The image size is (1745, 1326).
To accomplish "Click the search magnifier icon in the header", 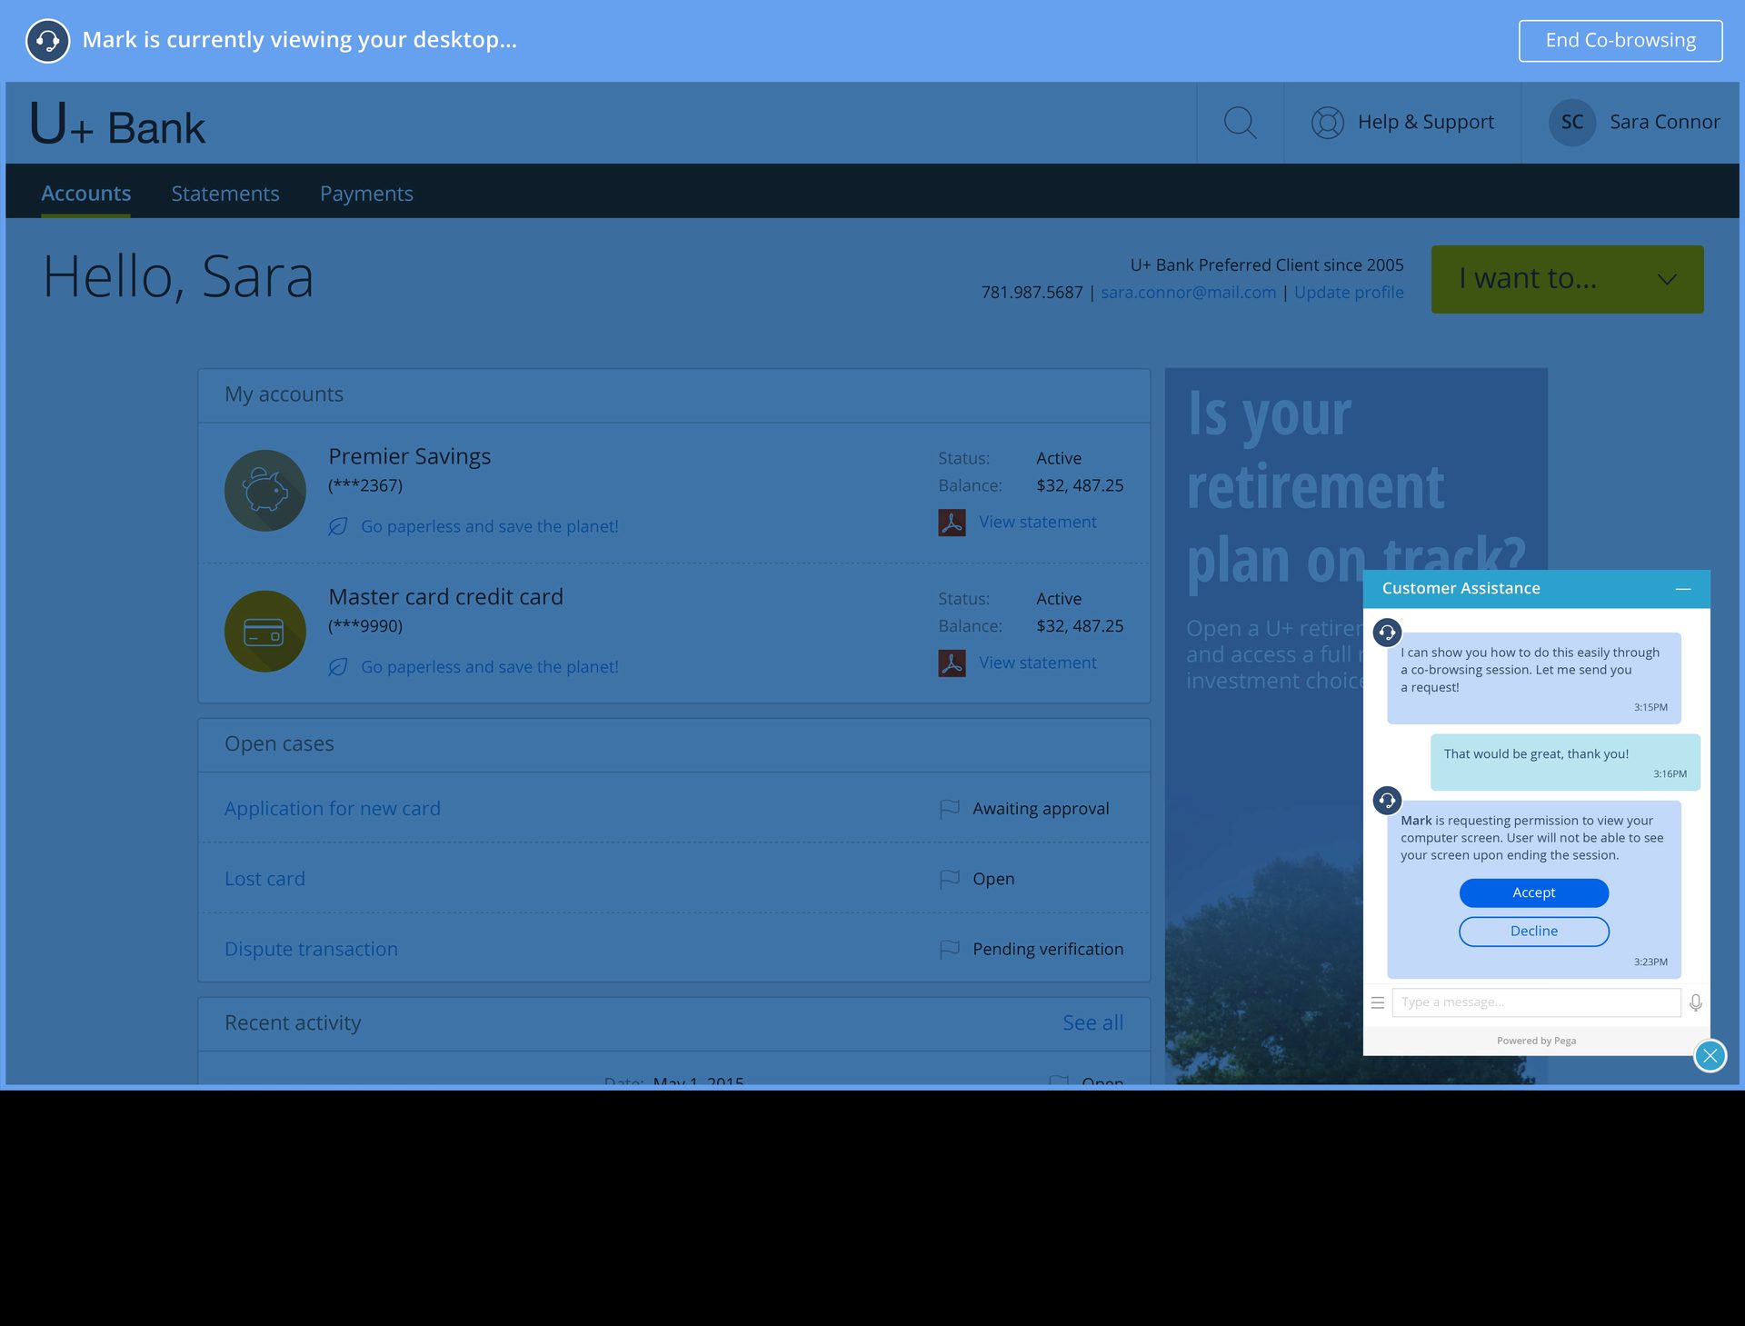I will pos(1240,123).
